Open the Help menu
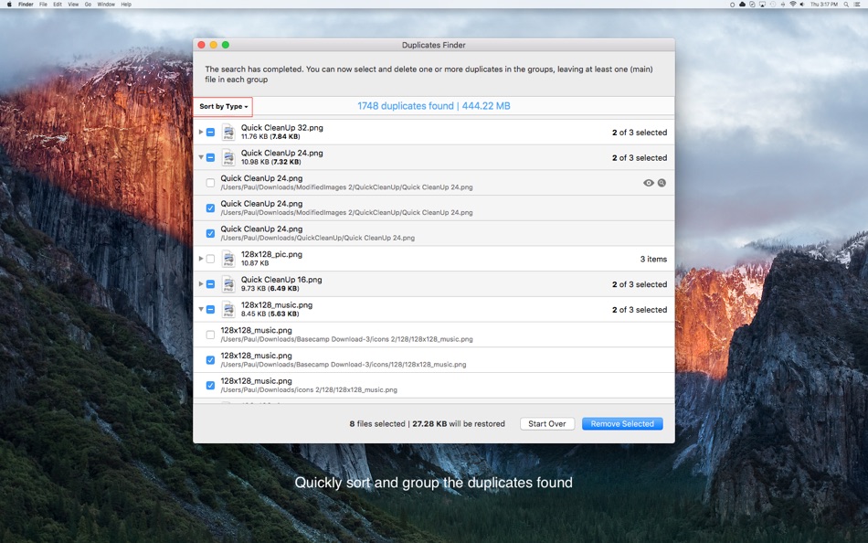 coord(126,4)
